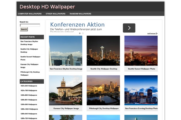181x120 pixels.
Task: Open the Kansas City fountain thumbnail image
Action: point(65,90)
